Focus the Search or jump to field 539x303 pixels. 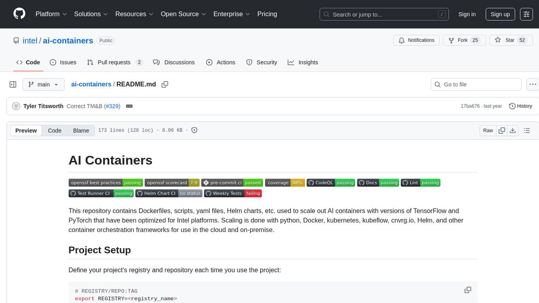click(x=384, y=14)
